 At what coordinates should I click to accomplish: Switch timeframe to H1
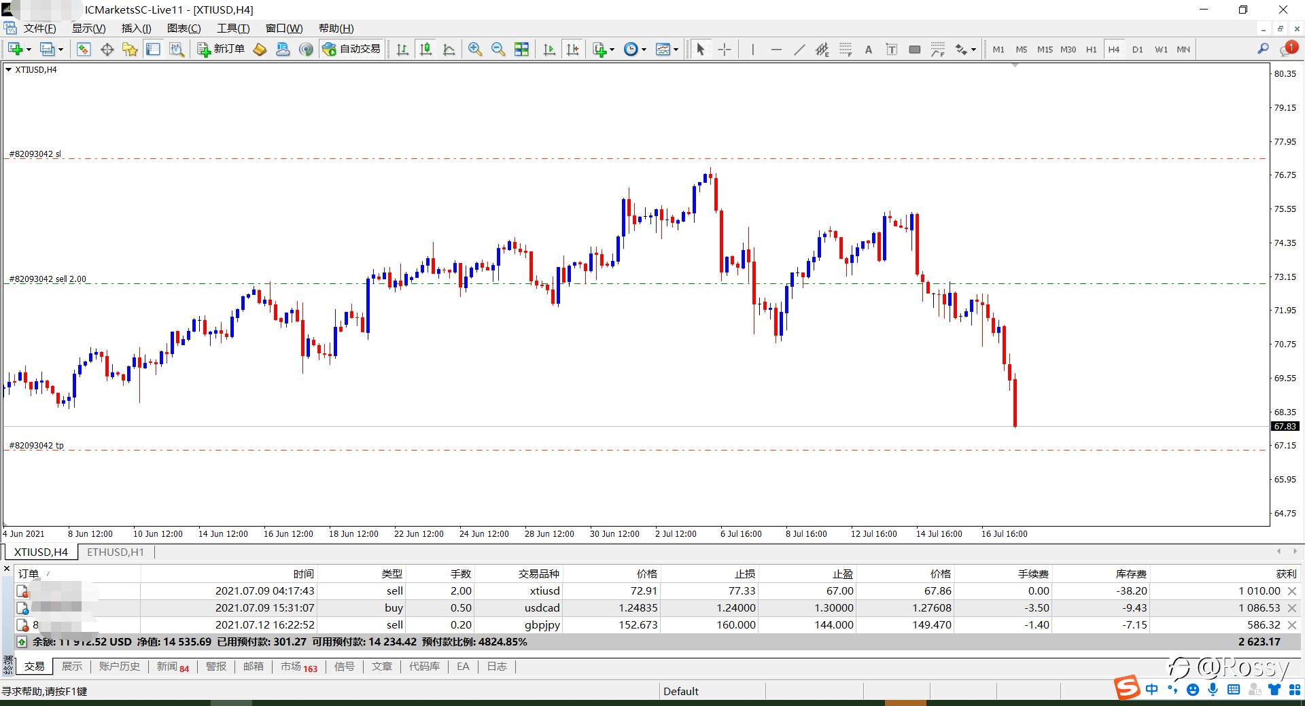click(1091, 50)
